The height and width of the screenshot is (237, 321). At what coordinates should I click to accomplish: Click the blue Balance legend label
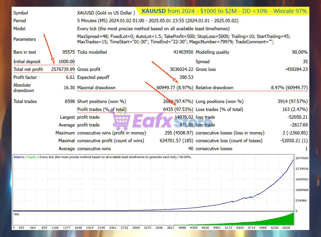click(x=19, y=157)
